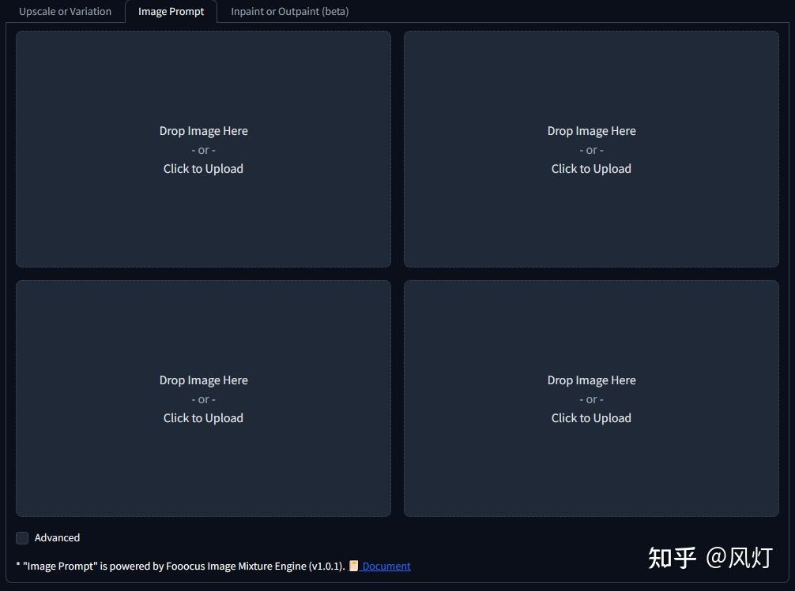
Task: Click the Drop Image Here text in bottom-left zone
Action: point(203,380)
